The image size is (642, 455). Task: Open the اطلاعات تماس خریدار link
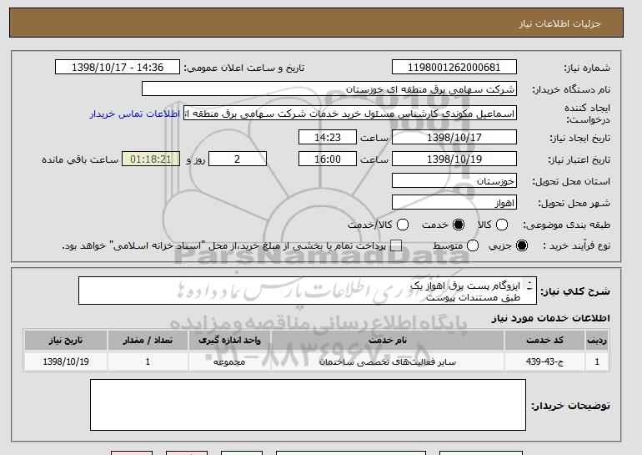(x=135, y=114)
